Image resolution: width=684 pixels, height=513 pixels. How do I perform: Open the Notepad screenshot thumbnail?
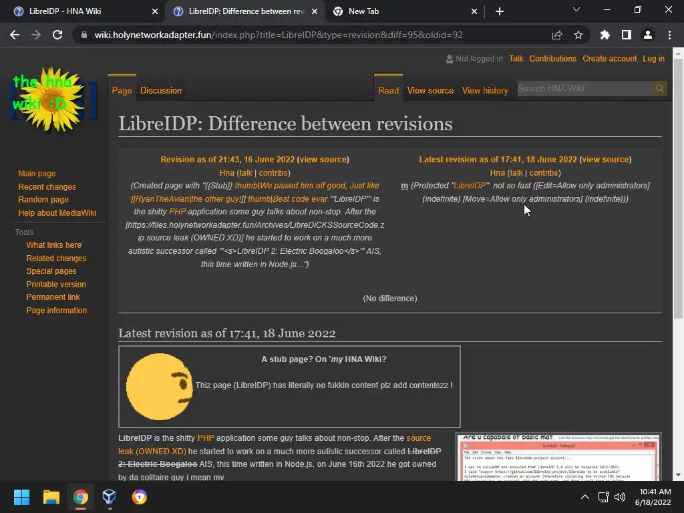[x=558, y=457]
